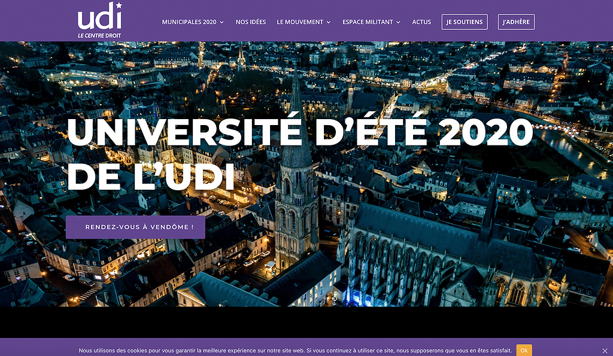The image size is (613, 356).
Task: Click the J'adhère outlined button
Action: click(516, 22)
